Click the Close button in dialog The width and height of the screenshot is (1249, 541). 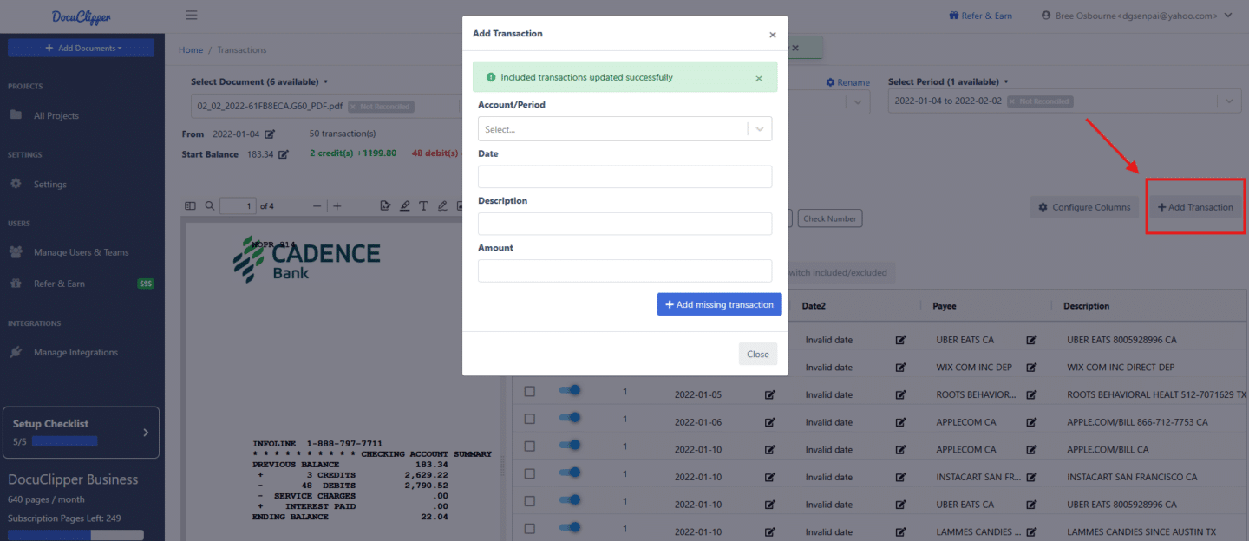tap(757, 354)
